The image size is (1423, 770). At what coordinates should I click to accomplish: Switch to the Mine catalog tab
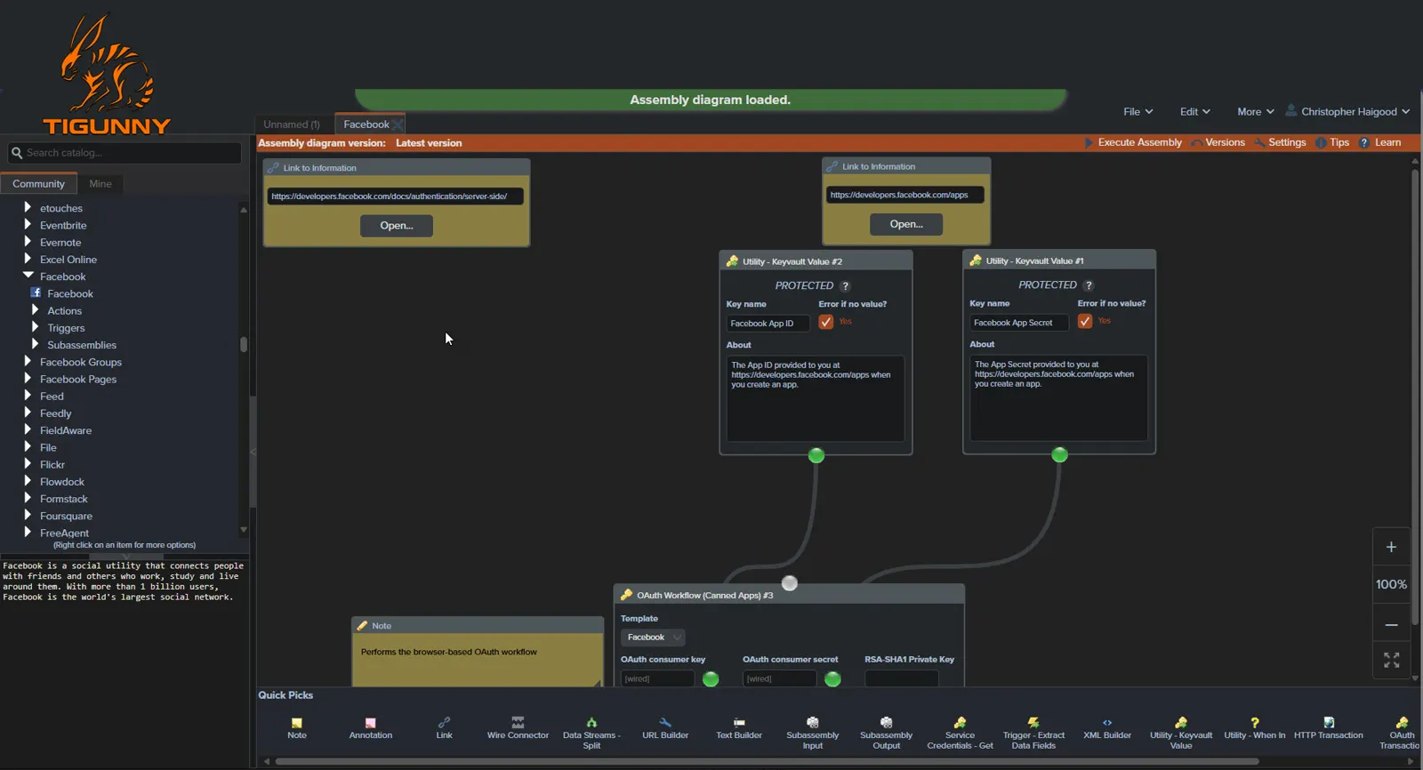100,184
